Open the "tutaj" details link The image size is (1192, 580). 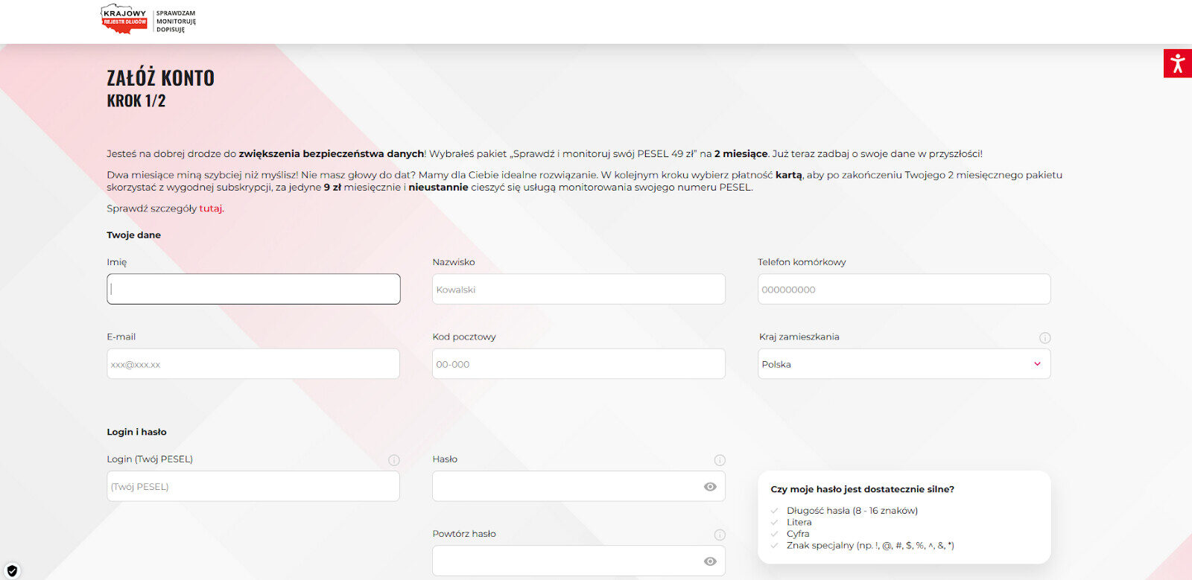pyautogui.click(x=211, y=208)
